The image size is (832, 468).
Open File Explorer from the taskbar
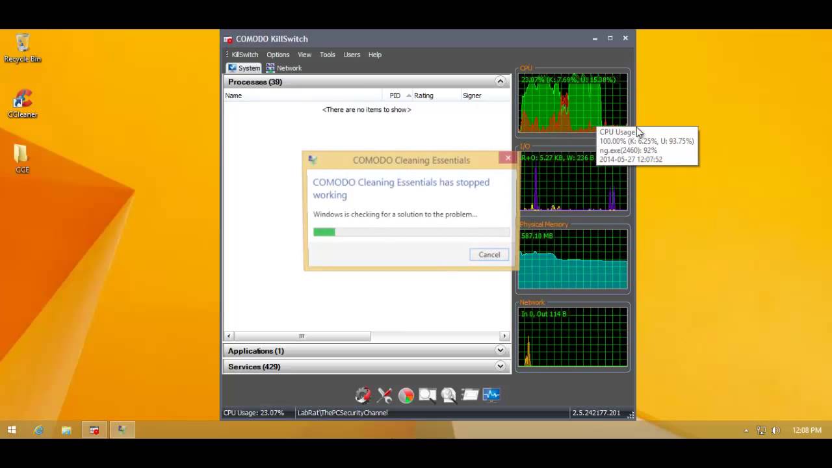(x=66, y=430)
